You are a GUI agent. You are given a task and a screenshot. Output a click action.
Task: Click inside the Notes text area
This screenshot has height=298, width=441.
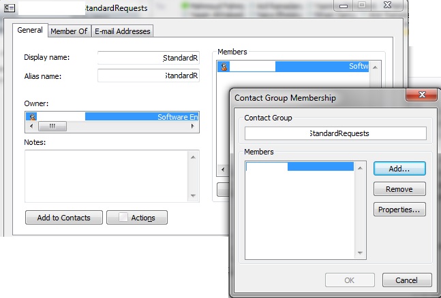pyautogui.click(x=106, y=176)
